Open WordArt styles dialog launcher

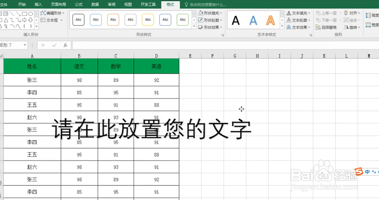pos(311,35)
